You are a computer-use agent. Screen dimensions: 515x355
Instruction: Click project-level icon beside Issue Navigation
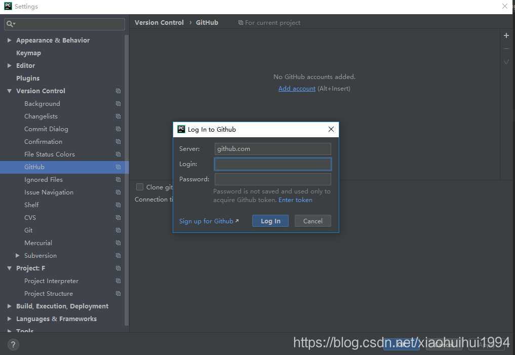(118, 192)
